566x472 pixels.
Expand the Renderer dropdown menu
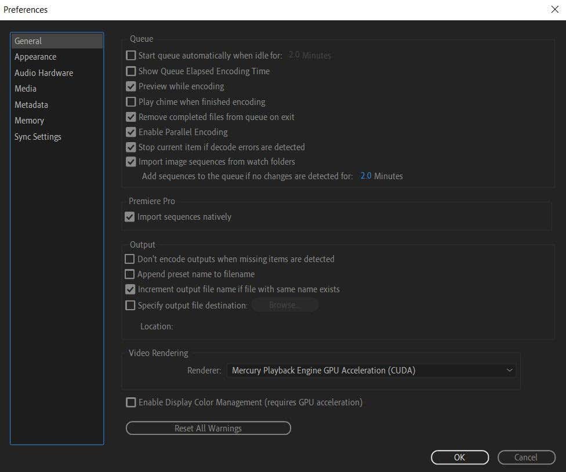(x=371, y=371)
